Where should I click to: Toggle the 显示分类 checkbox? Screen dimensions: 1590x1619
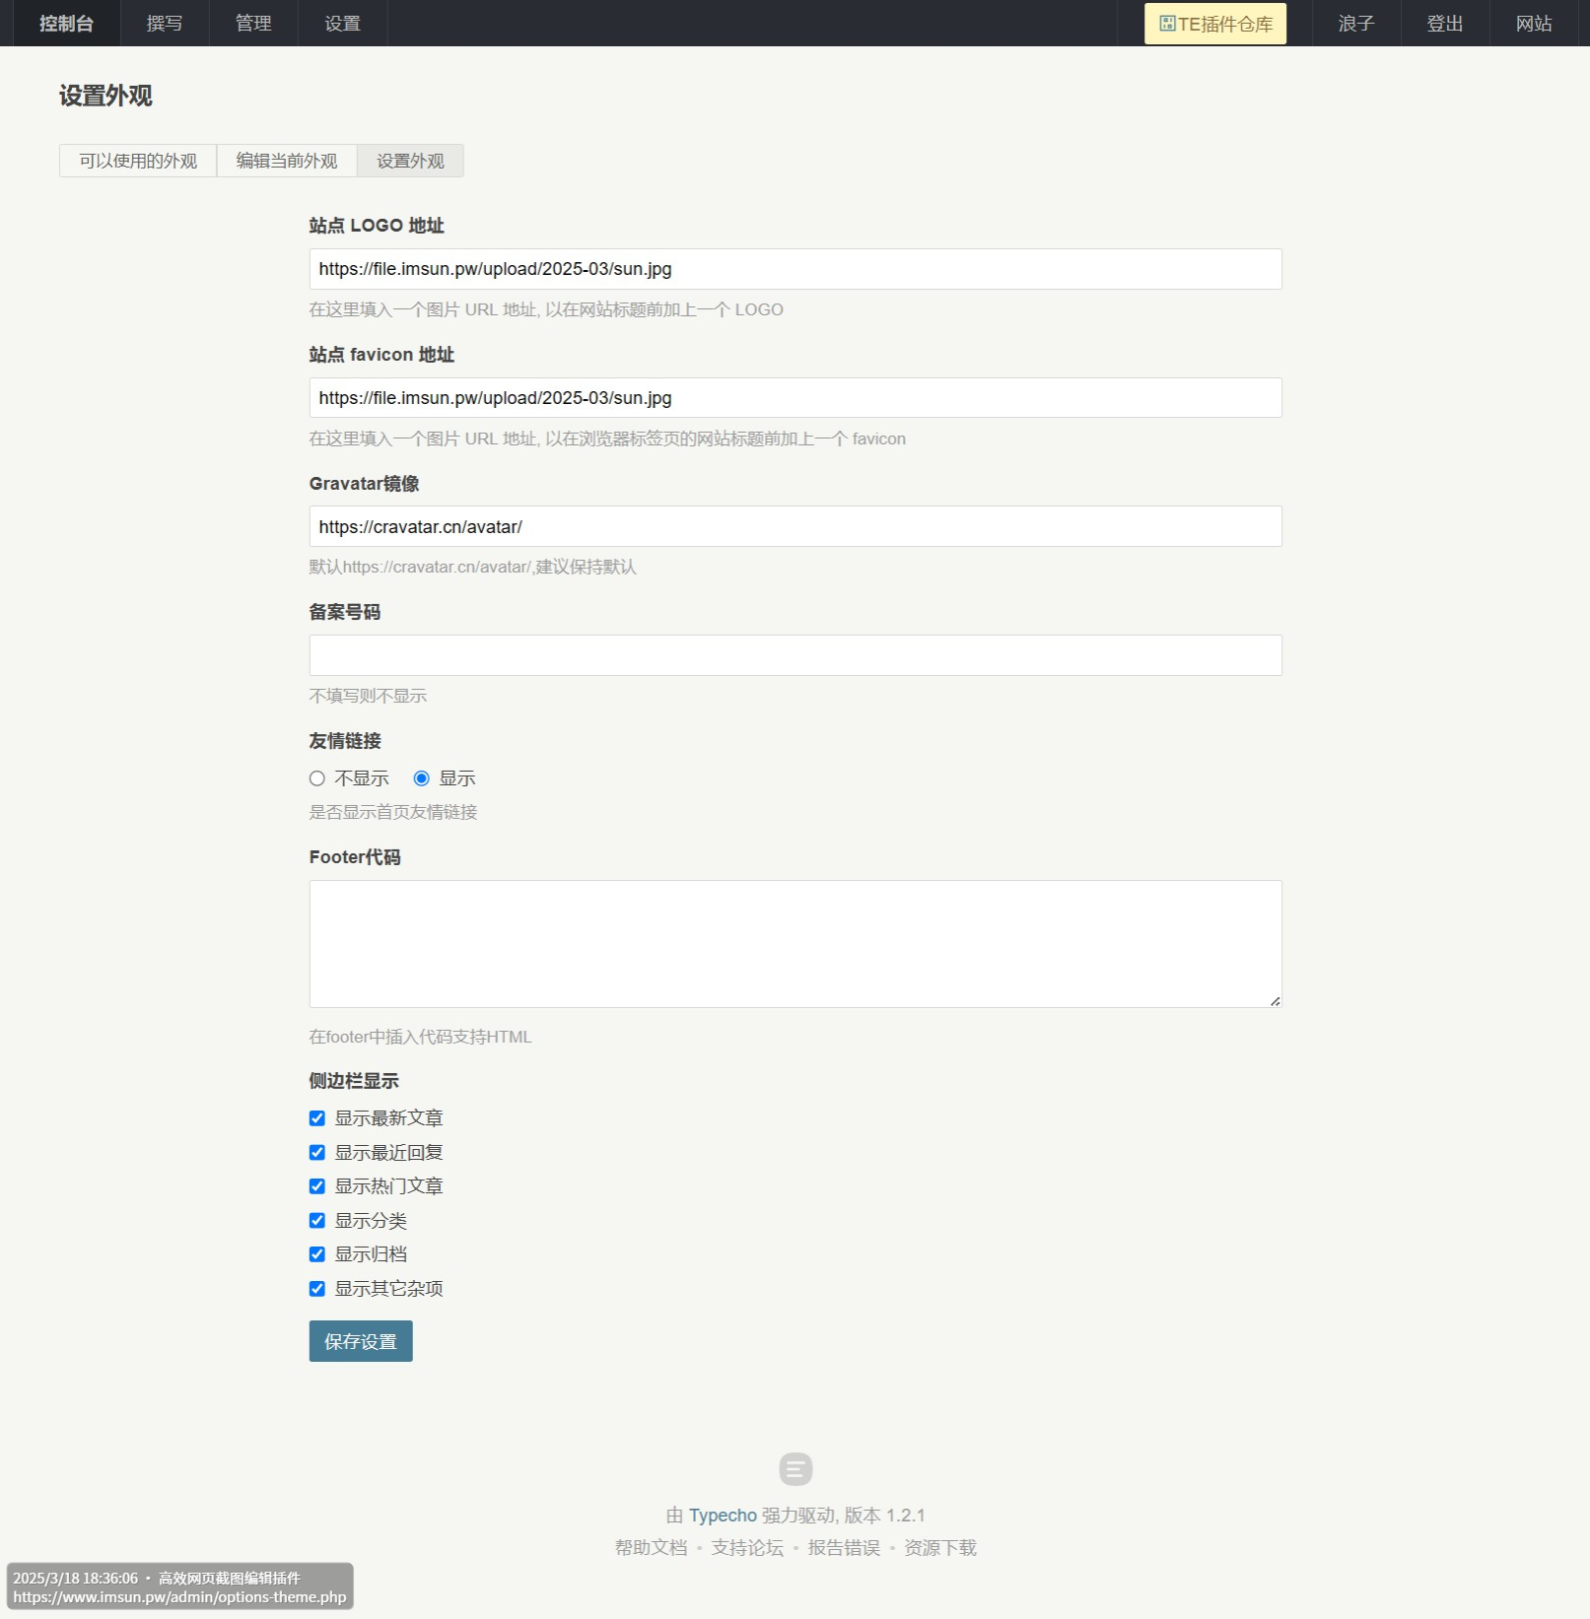point(317,1221)
